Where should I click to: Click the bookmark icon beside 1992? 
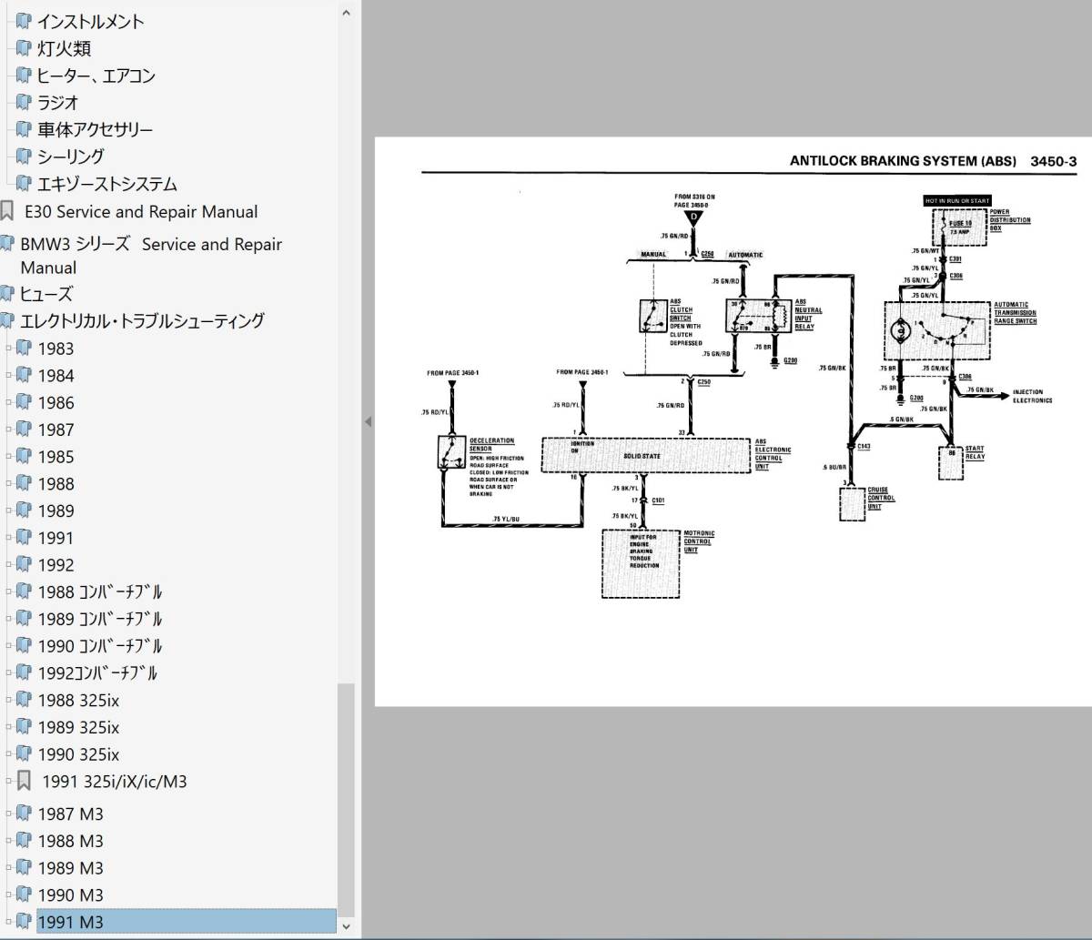coord(24,564)
